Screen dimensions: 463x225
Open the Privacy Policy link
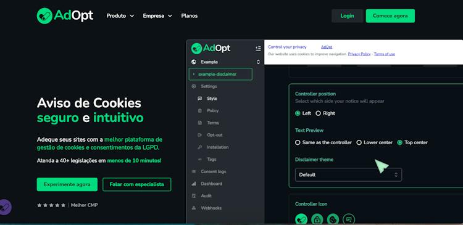coord(359,54)
